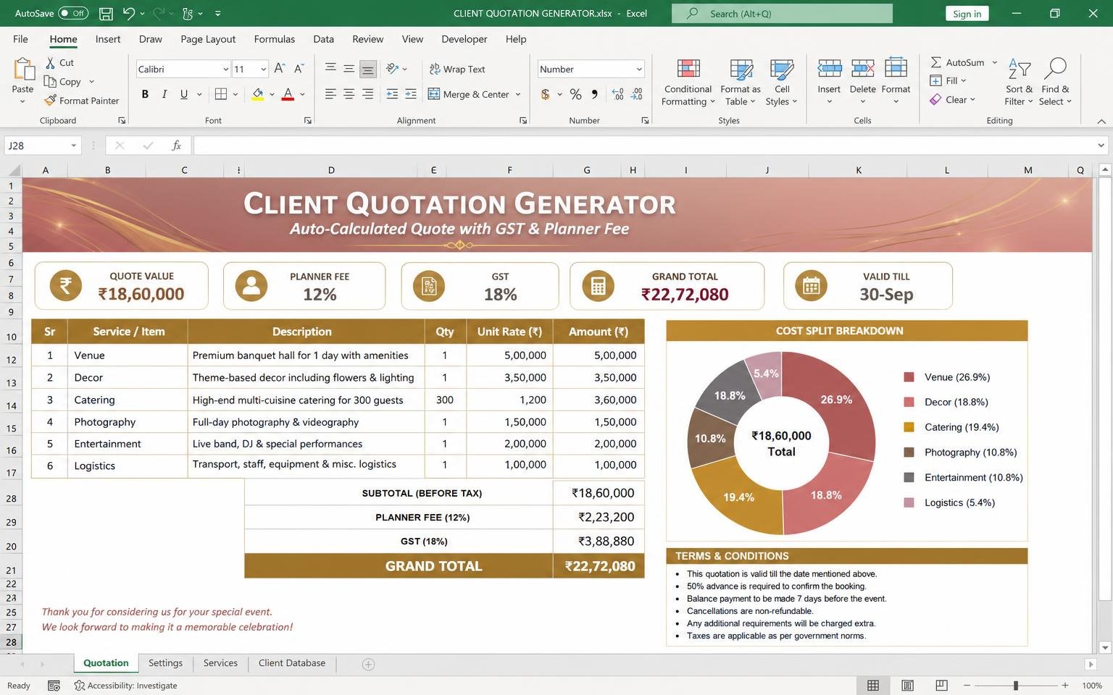Open the font size dropdown

263,69
